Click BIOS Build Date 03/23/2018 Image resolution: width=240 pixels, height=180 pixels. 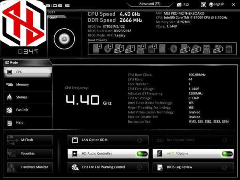(x=110, y=31)
